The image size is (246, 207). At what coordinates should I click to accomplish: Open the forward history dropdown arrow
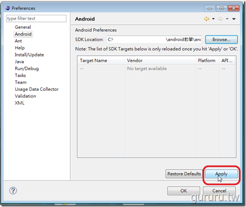click(227, 19)
